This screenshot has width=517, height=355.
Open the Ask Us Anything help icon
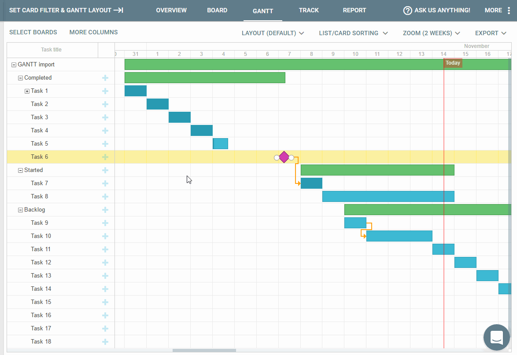pos(407,10)
